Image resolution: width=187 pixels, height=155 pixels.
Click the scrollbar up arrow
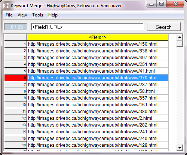click(180, 37)
